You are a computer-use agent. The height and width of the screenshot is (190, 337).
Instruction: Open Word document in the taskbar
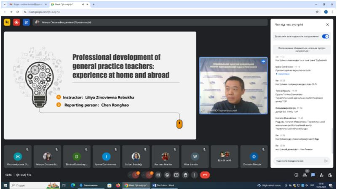click(164, 185)
